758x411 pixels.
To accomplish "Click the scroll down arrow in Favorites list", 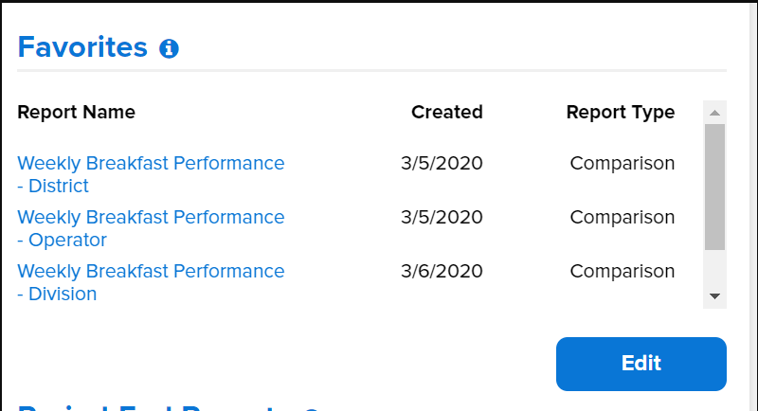I will (x=715, y=296).
